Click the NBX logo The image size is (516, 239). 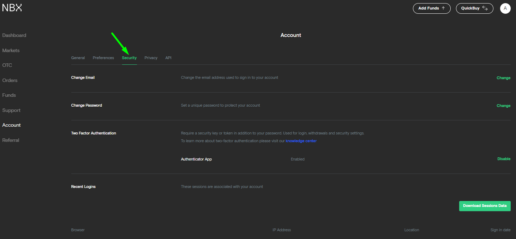click(x=12, y=8)
